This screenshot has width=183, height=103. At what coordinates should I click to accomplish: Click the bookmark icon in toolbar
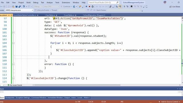(132, 7)
